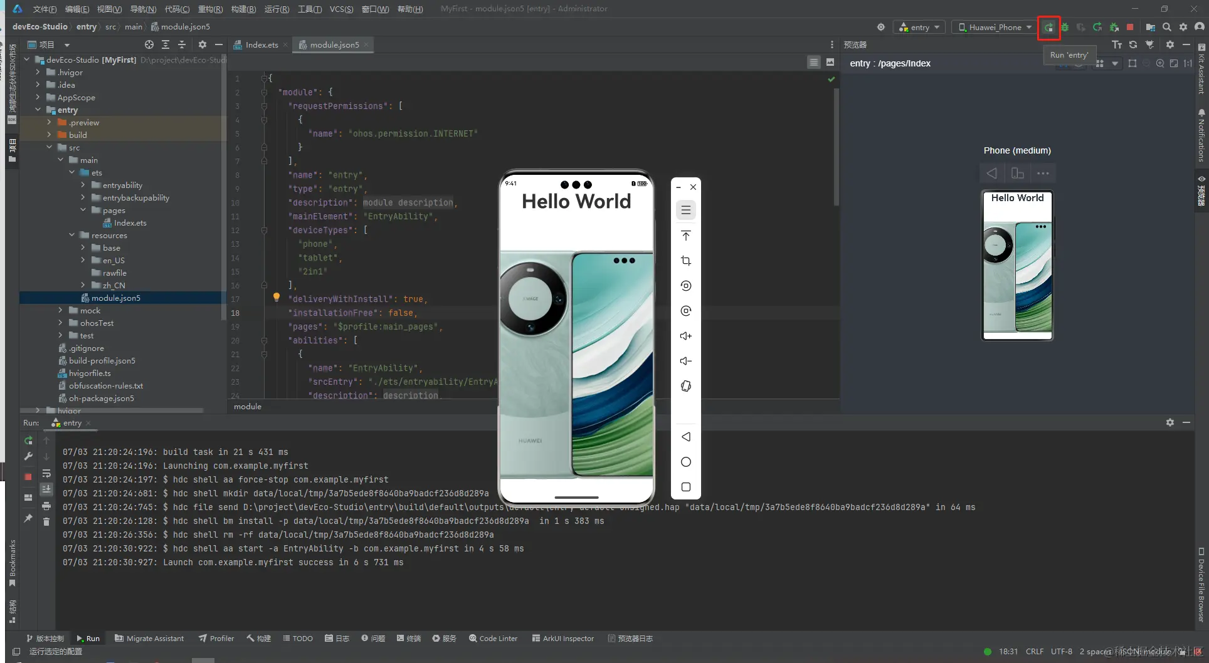
Task: Go to emulator home with the circle button
Action: pyautogui.click(x=686, y=462)
